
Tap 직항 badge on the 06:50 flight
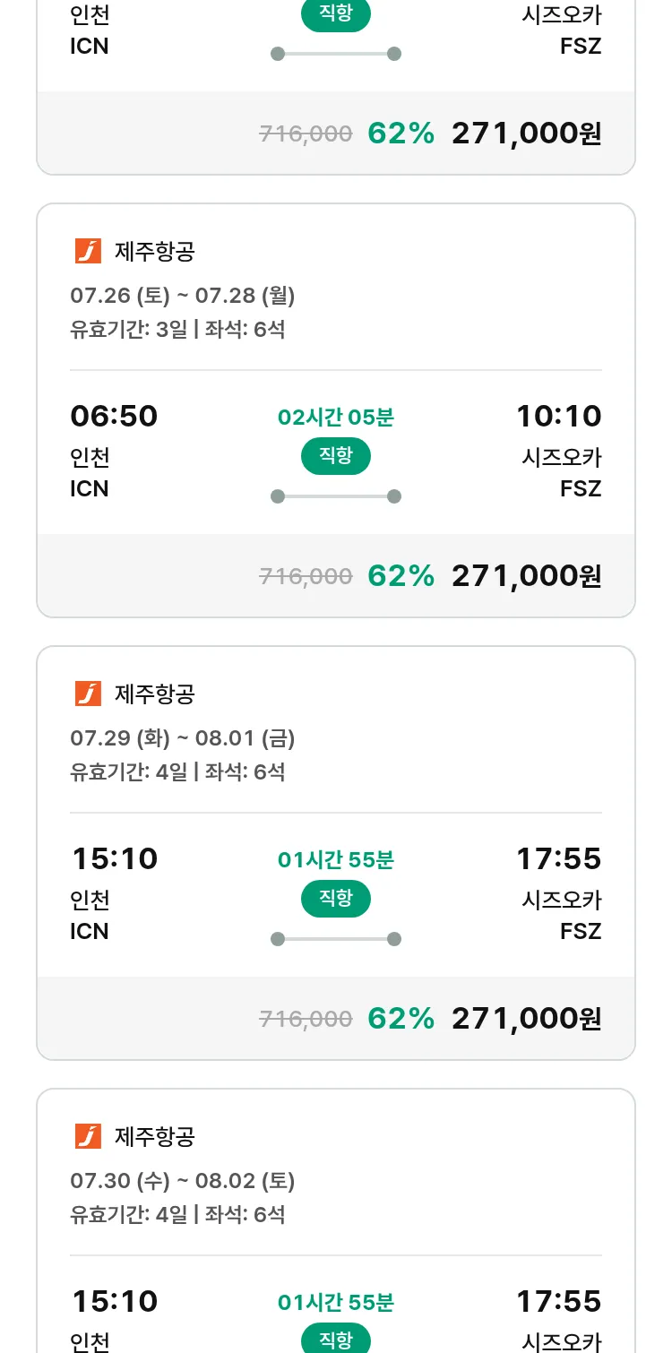[336, 456]
